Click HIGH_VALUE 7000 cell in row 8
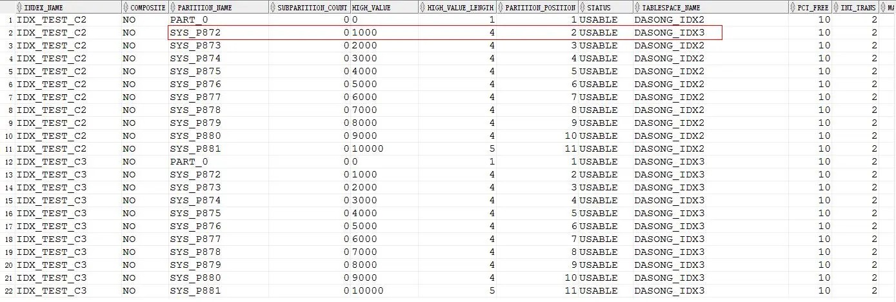 pos(384,110)
